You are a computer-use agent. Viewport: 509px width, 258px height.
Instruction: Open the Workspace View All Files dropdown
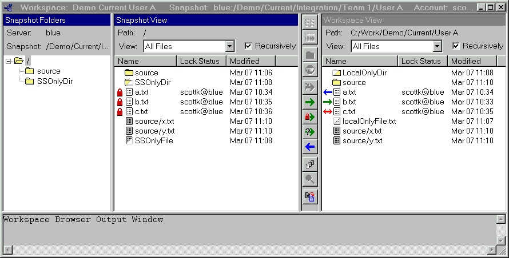pyautogui.click(x=438, y=46)
